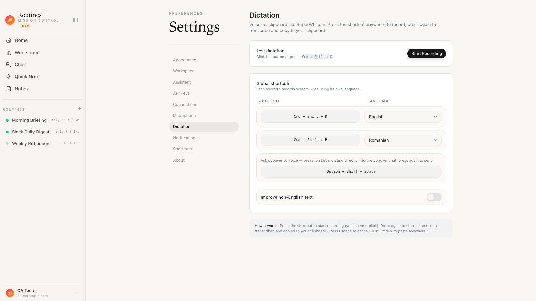The height and width of the screenshot is (301, 536).
Task: Open Notes via the document icon
Action: pyautogui.click(x=9, y=89)
